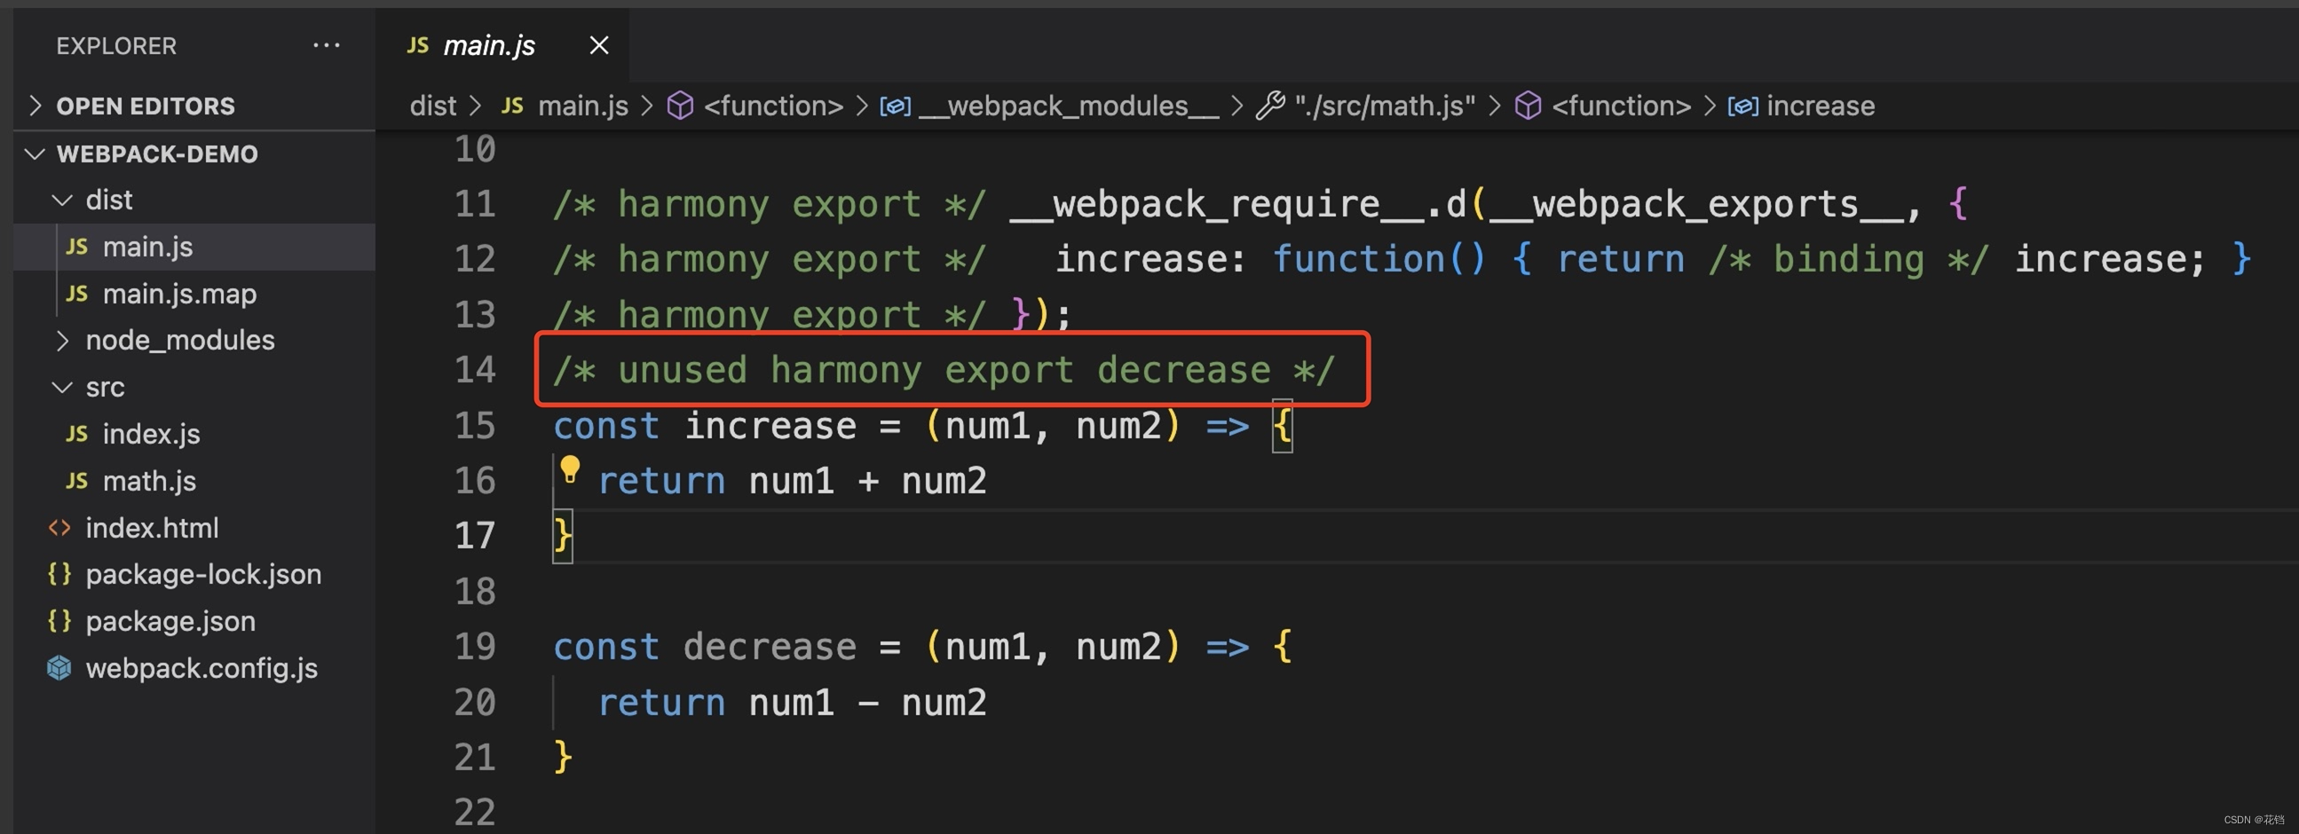Screen dimensions: 2299x834
Task: Select the increase breadcrumb
Action: tap(1821, 106)
